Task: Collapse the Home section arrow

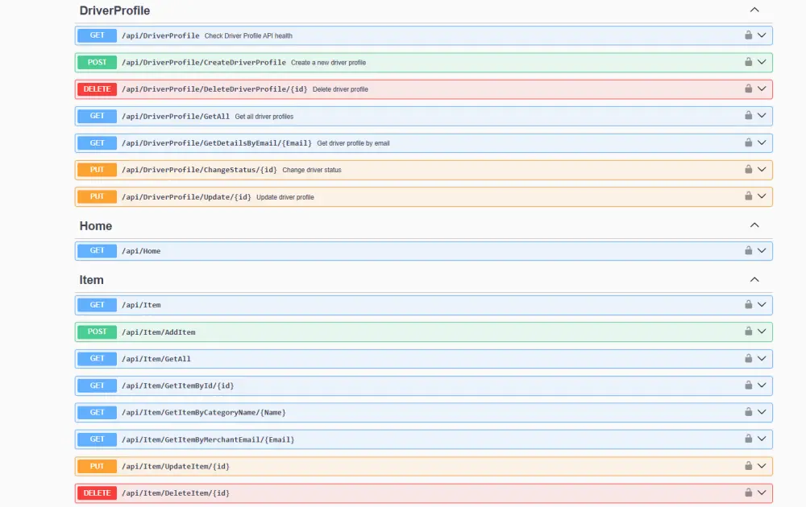Action: click(x=754, y=225)
